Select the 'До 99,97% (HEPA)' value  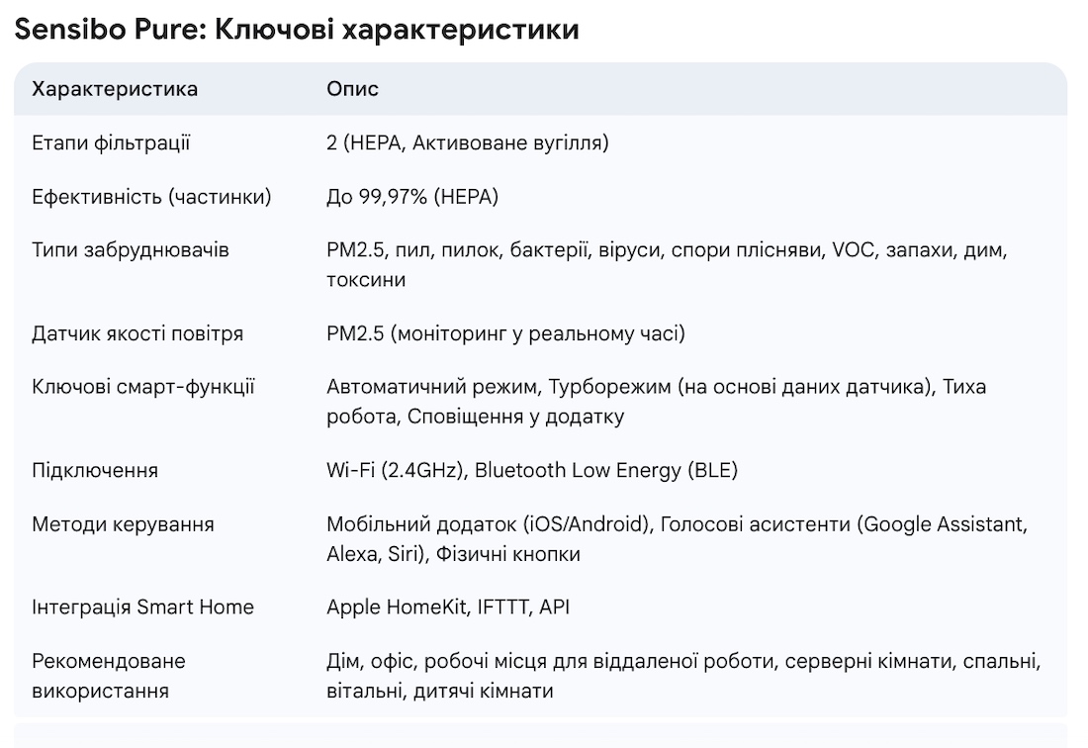click(412, 197)
